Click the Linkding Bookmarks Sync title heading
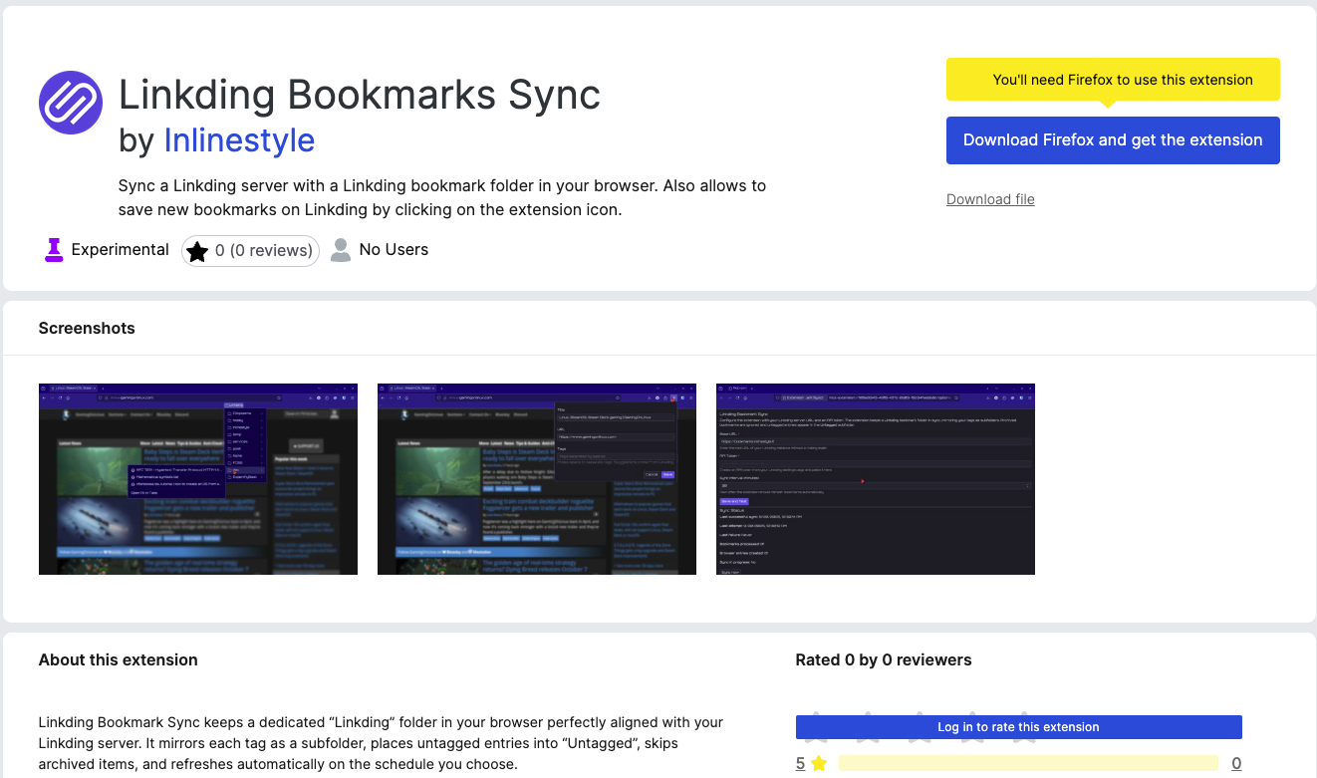This screenshot has height=778, width=1317. [360, 95]
